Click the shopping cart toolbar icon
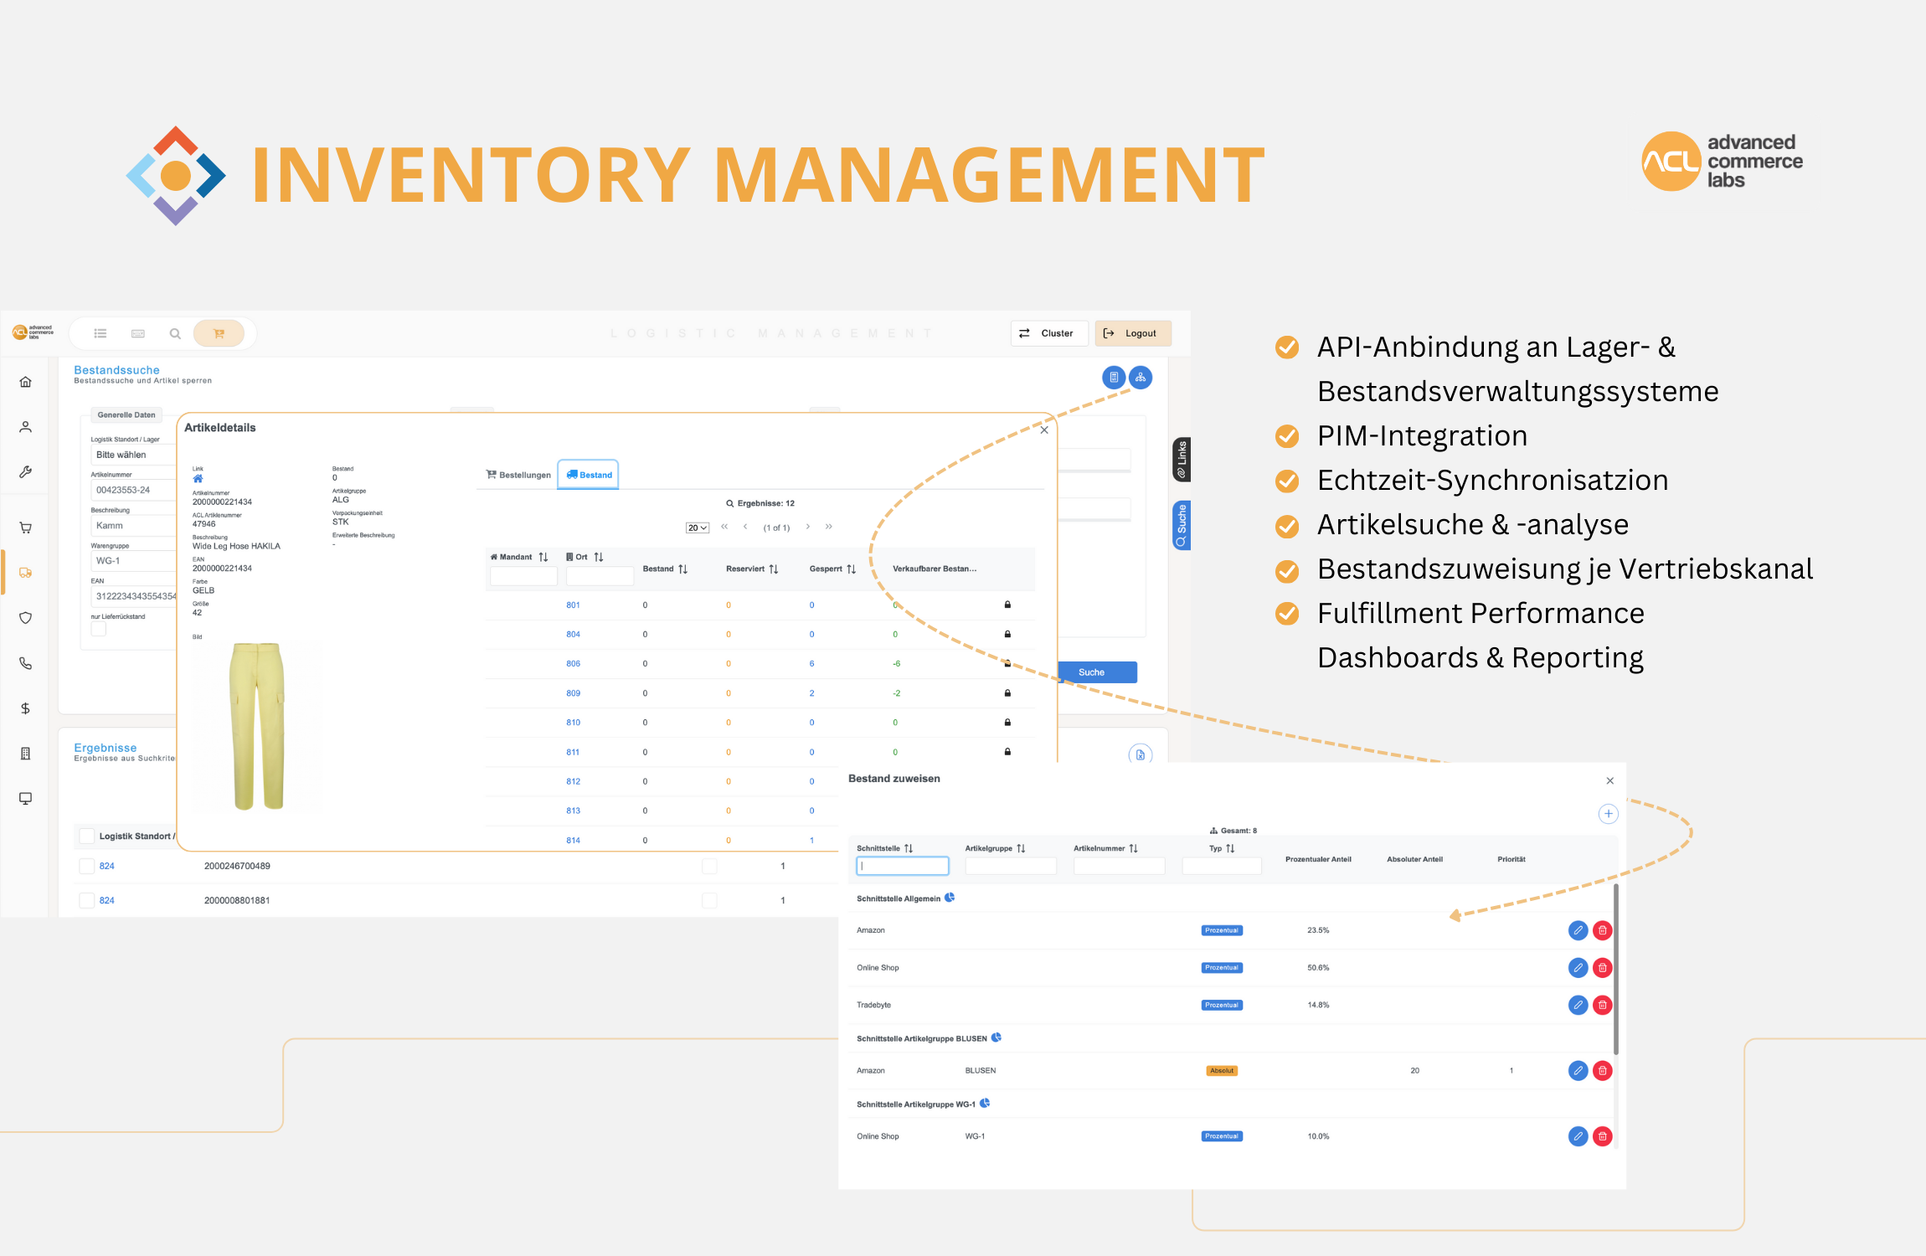Image resolution: width=1926 pixels, height=1256 pixels. pos(219,333)
